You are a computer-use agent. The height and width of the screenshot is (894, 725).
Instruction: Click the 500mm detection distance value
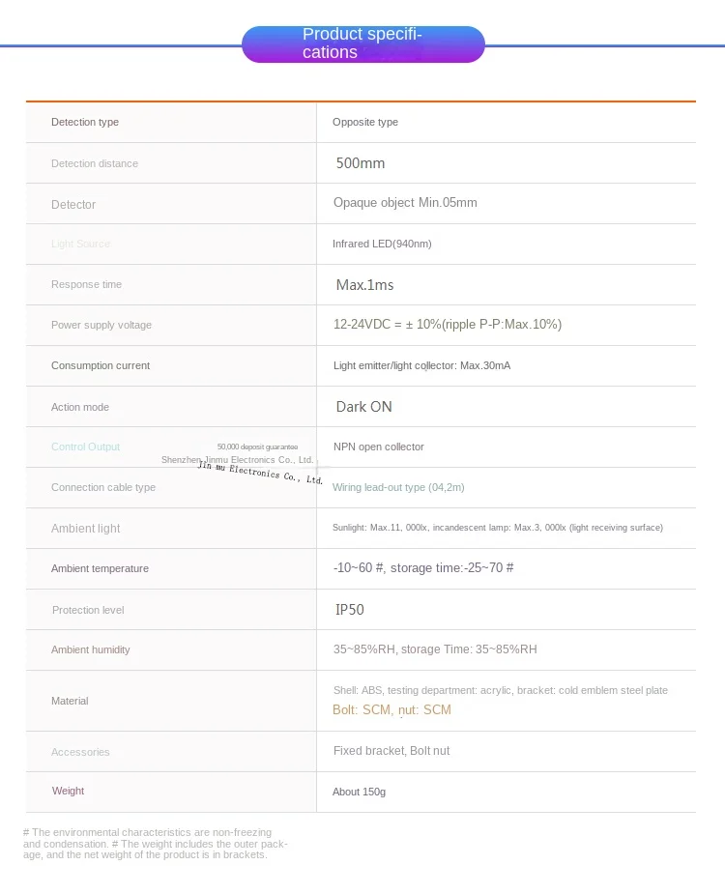pos(361,163)
